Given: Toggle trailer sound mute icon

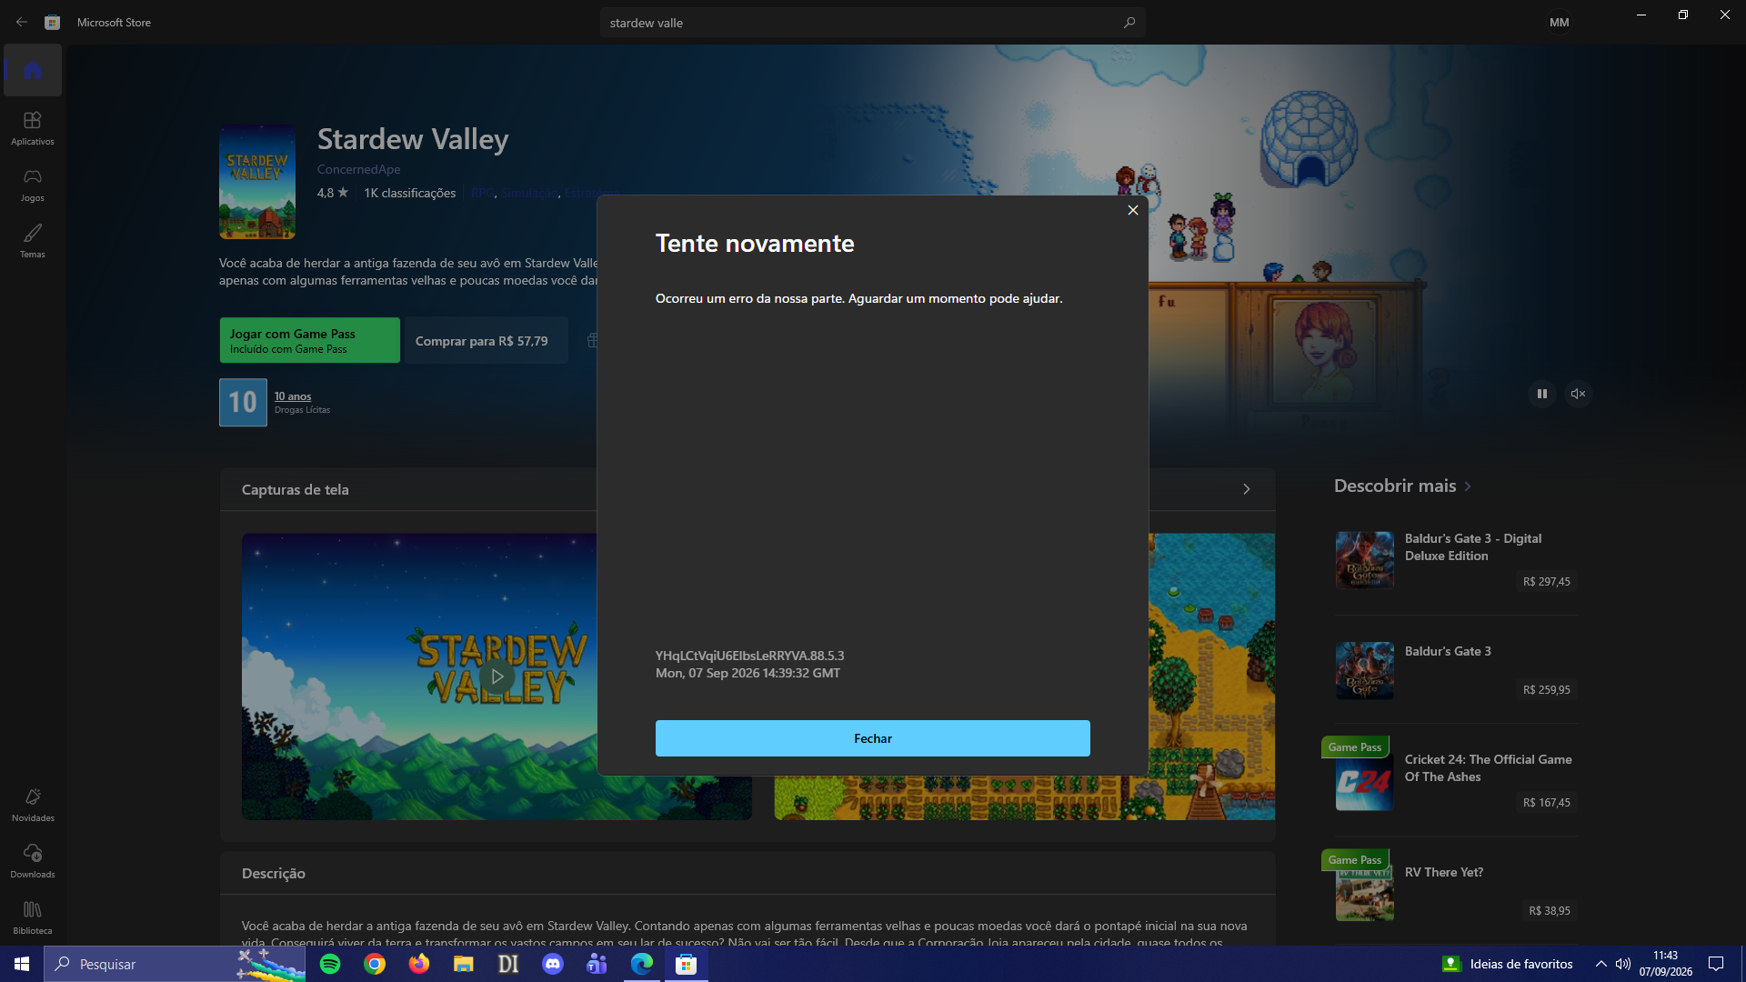Looking at the screenshot, I should pos(1578,394).
